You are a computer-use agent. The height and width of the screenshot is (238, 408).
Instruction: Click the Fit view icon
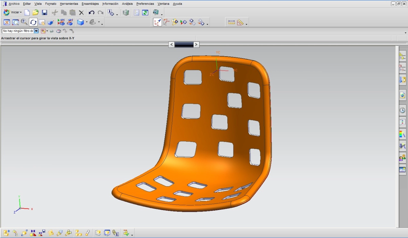point(7,22)
